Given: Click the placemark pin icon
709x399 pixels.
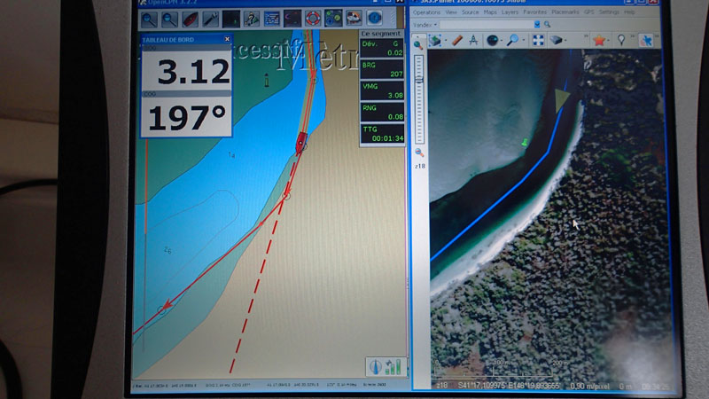Looking at the screenshot, I should click(x=621, y=40).
